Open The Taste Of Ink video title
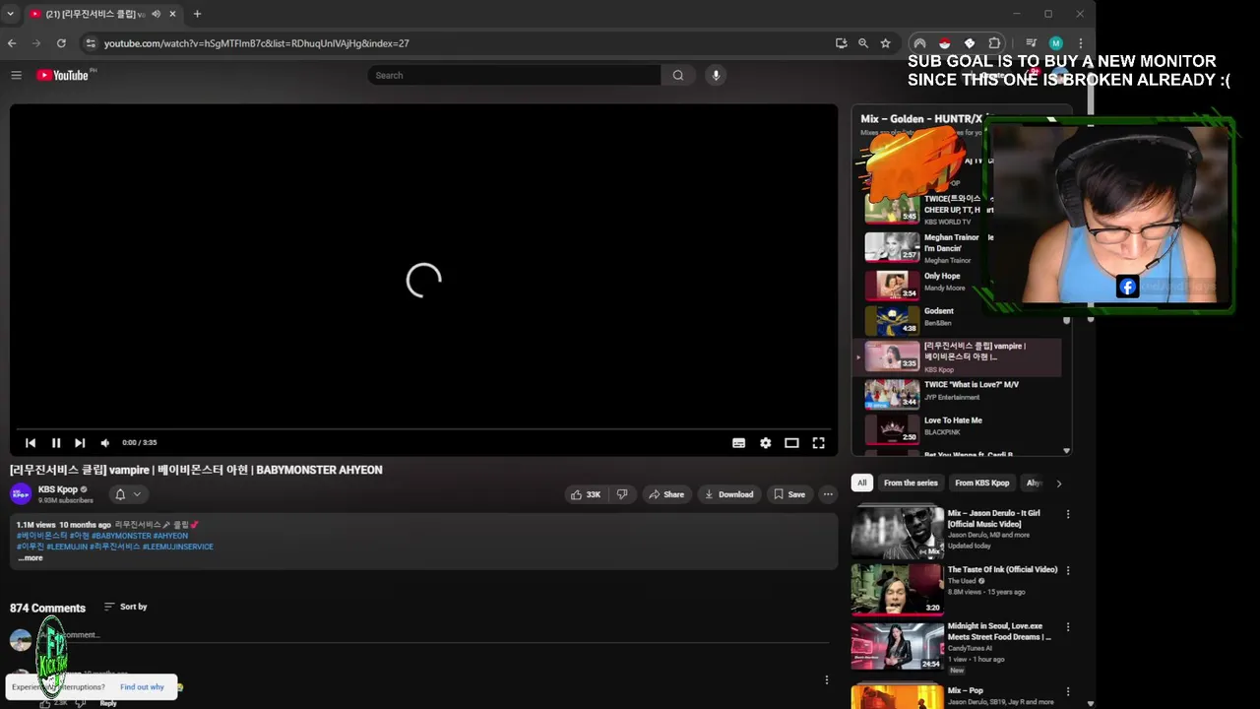The width and height of the screenshot is (1260, 709). [x=1002, y=569]
